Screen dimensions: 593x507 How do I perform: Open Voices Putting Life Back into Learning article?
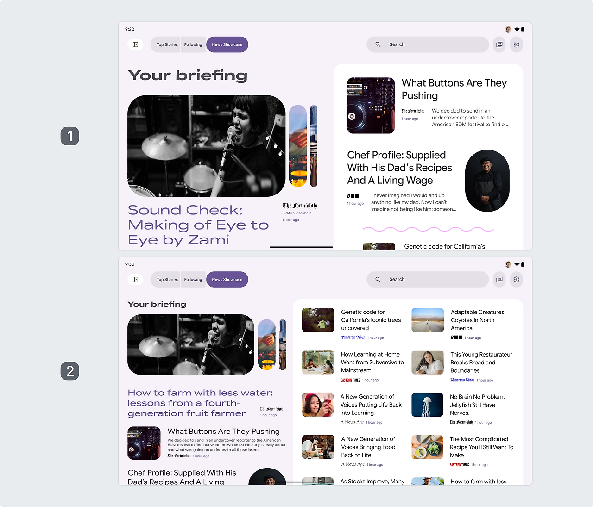tap(371, 405)
